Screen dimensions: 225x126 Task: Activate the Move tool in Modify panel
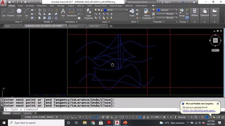tap(40, 10)
